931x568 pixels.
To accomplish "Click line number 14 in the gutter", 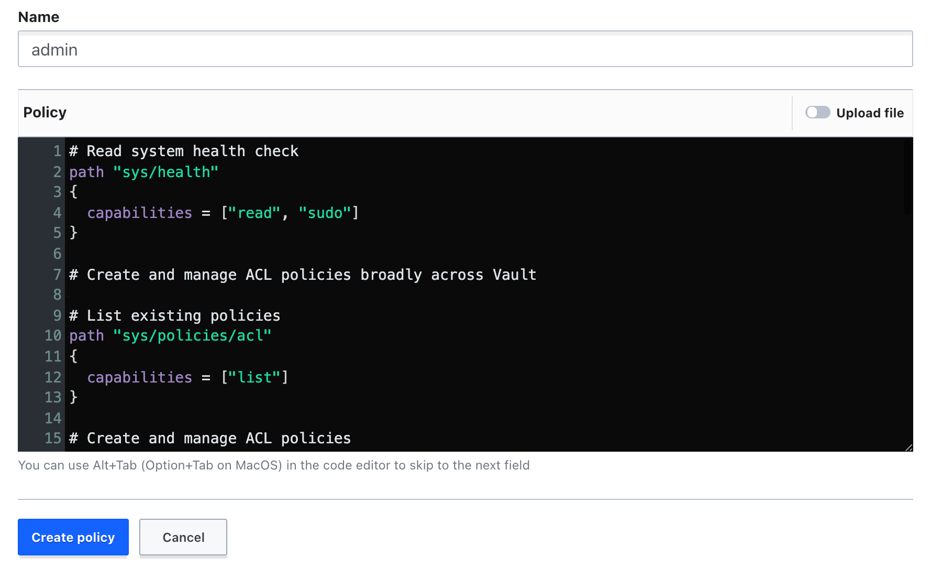I will 53,418.
